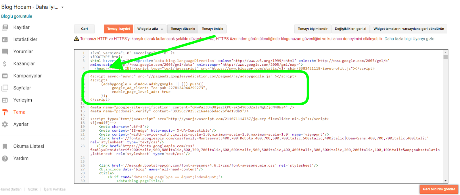Click the Kayıtlar posts icon

coord(5,28)
